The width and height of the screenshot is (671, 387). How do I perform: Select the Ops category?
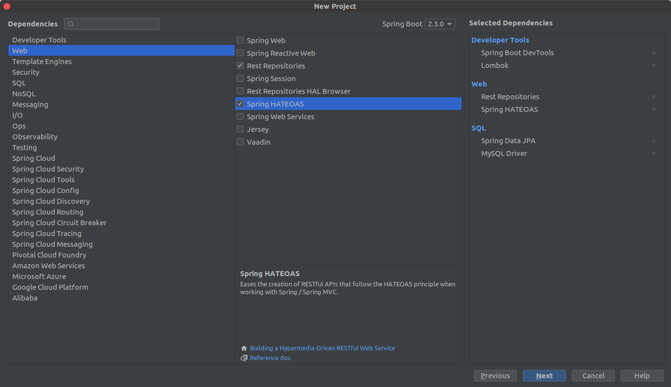(x=121, y=126)
